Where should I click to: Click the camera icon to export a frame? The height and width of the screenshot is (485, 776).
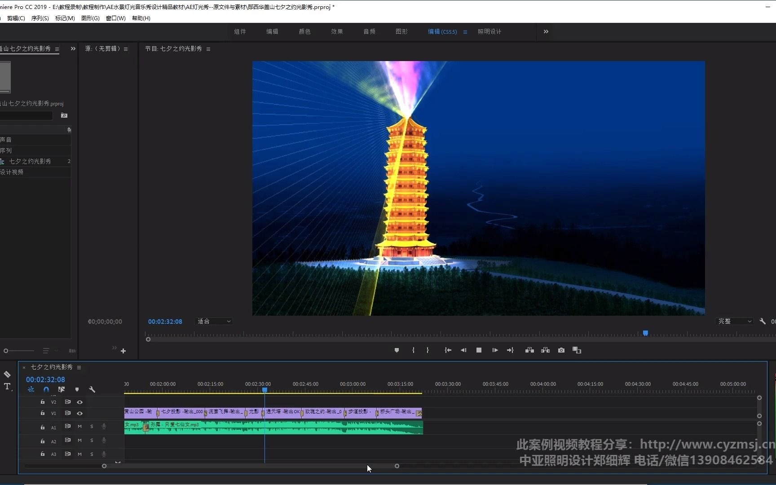(561, 350)
